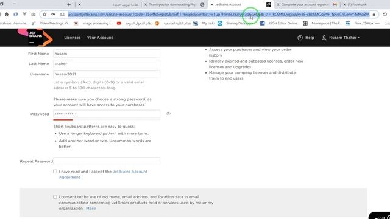Open the My tasks bookmark
The image size is (390, 219).
coord(208,23)
